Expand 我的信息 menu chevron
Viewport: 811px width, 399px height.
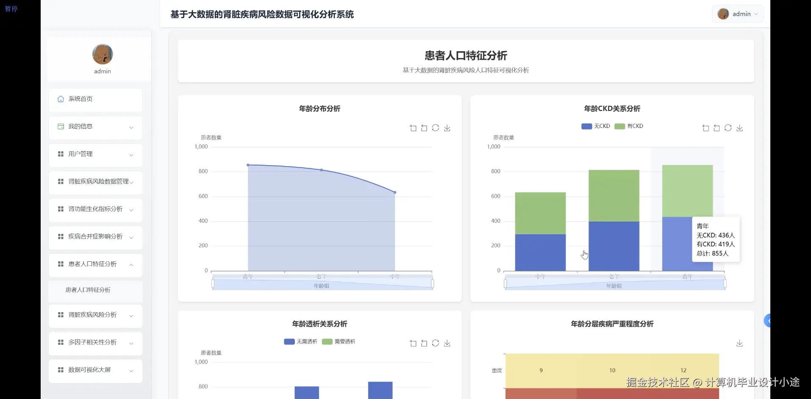pos(131,127)
